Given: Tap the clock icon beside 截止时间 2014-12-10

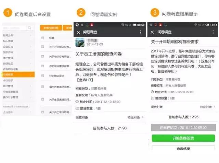Looking at the screenshot, I should click(x=77, y=102).
